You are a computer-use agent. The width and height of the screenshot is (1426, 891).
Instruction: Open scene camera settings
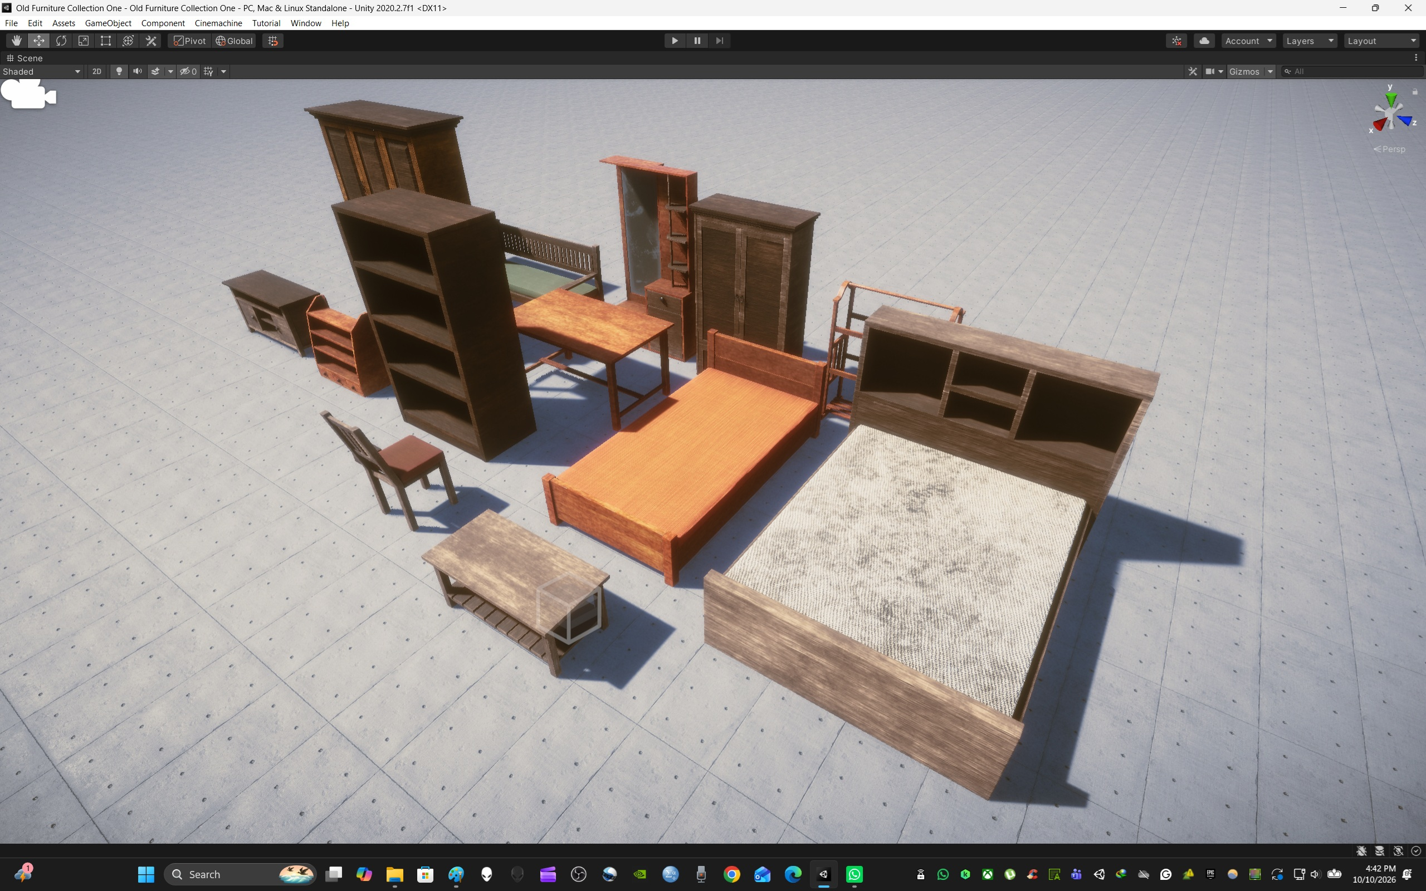pyautogui.click(x=1214, y=71)
